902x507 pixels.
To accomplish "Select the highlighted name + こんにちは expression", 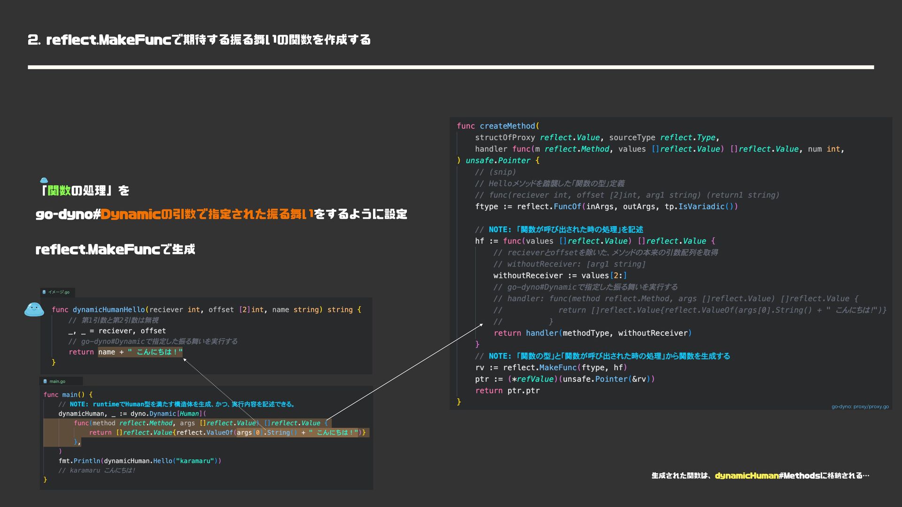I will [140, 352].
